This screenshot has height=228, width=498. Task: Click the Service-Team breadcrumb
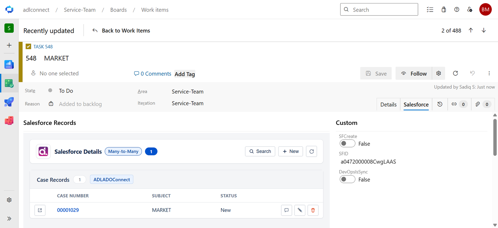pos(80,10)
